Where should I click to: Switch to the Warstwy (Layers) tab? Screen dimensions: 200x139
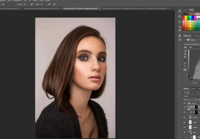click(x=186, y=89)
